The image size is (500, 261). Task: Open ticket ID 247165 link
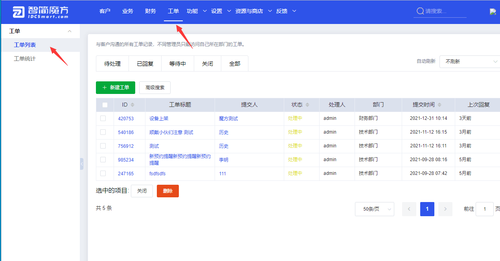point(126,173)
